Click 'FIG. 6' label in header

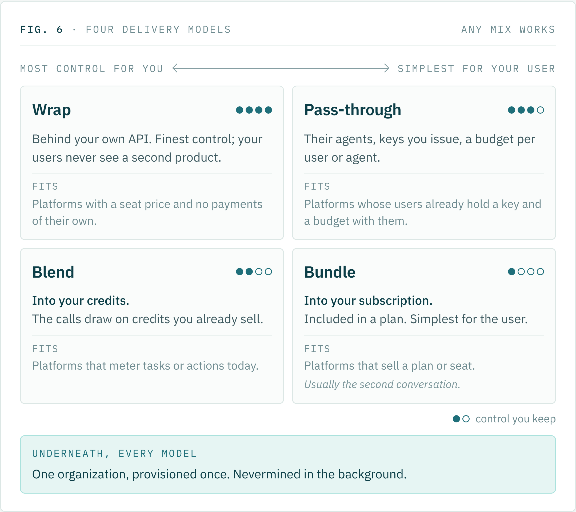[x=41, y=30]
